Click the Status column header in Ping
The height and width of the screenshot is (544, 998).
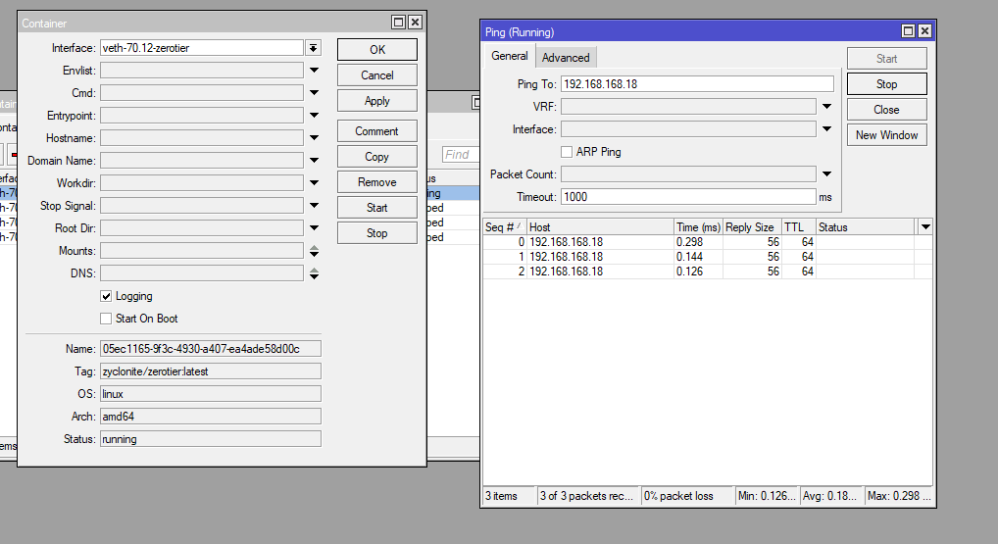[x=866, y=226]
